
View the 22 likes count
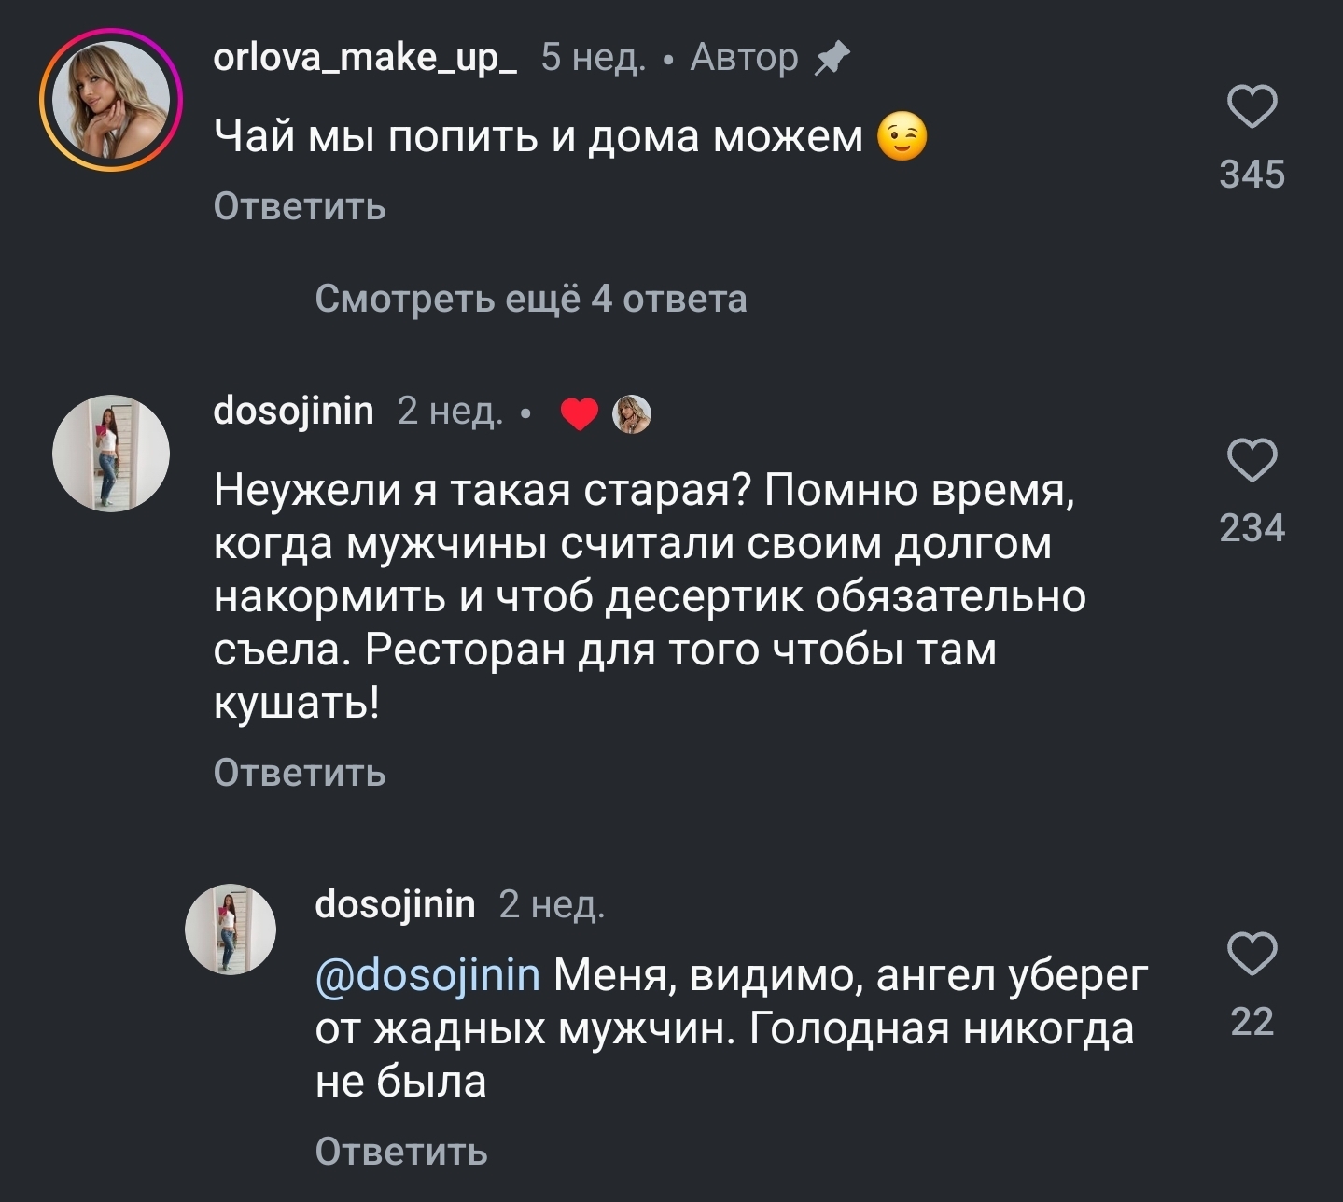1252,1022
